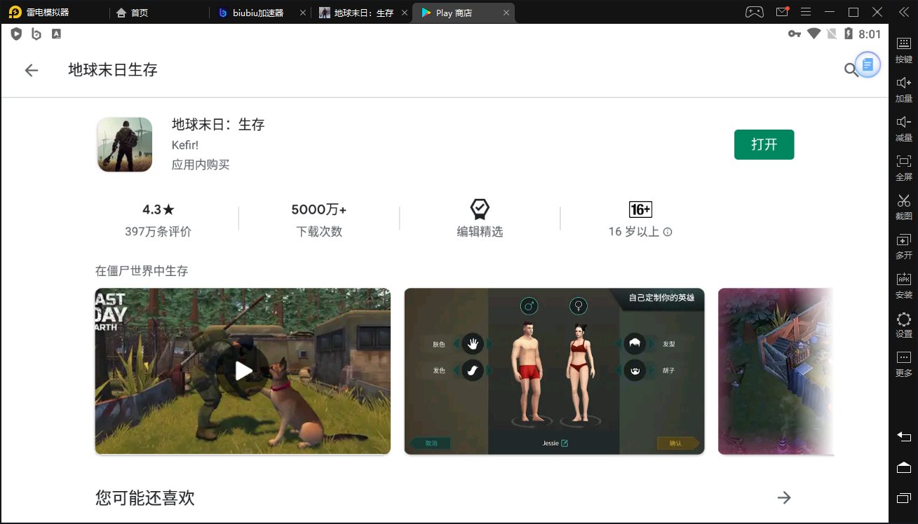Open the third partially visible screenshot
918x524 pixels.
[776, 371]
